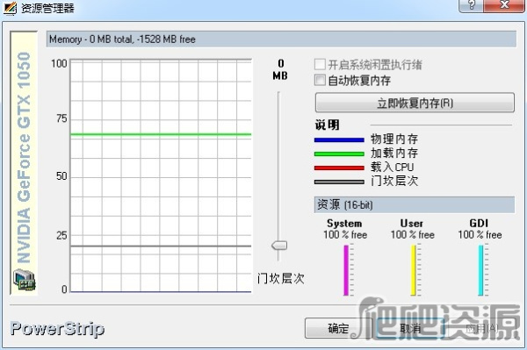Confirm with the 确定 button
The image size is (527, 350).
click(338, 328)
